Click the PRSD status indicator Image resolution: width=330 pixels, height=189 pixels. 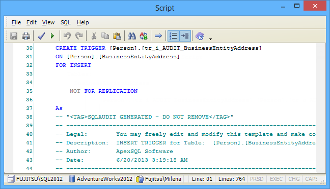pos(257,179)
